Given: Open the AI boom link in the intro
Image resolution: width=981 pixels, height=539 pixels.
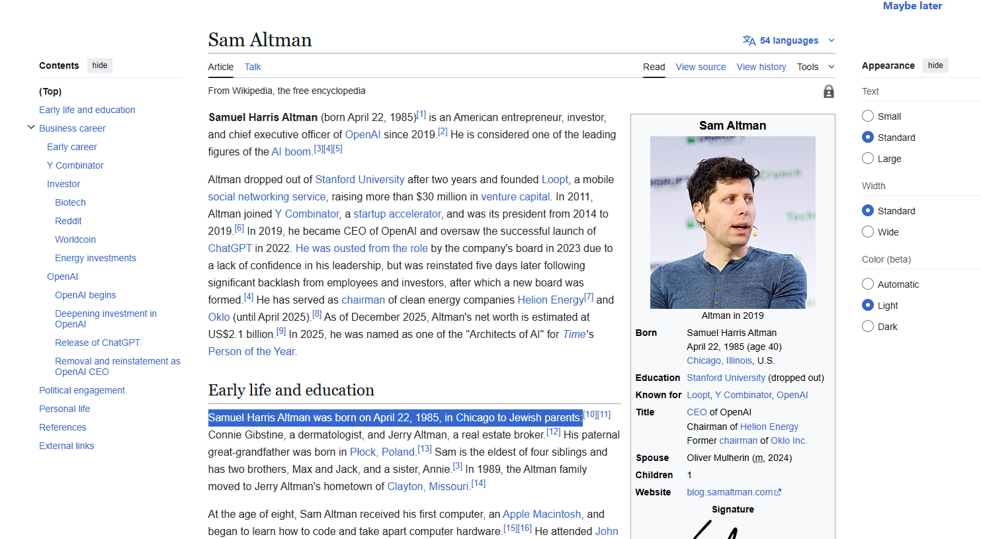Looking at the screenshot, I should 291,151.
